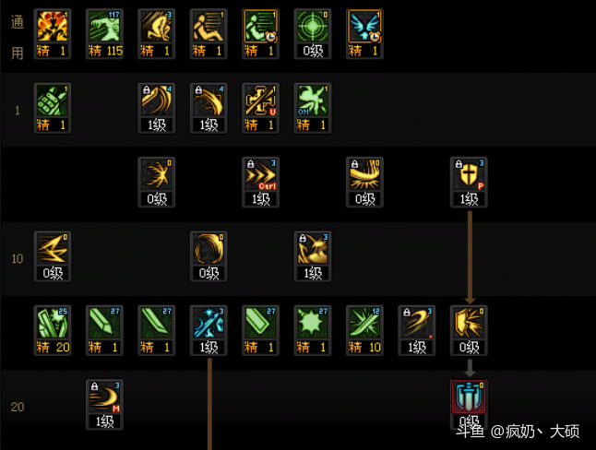Click the golden lightning bolt skill at 0级
The image size is (596, 450).
[x=53, y=249]
